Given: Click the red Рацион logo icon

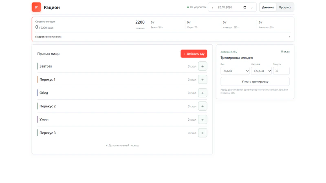Looking at the screenshot, I should pos(36,7).
